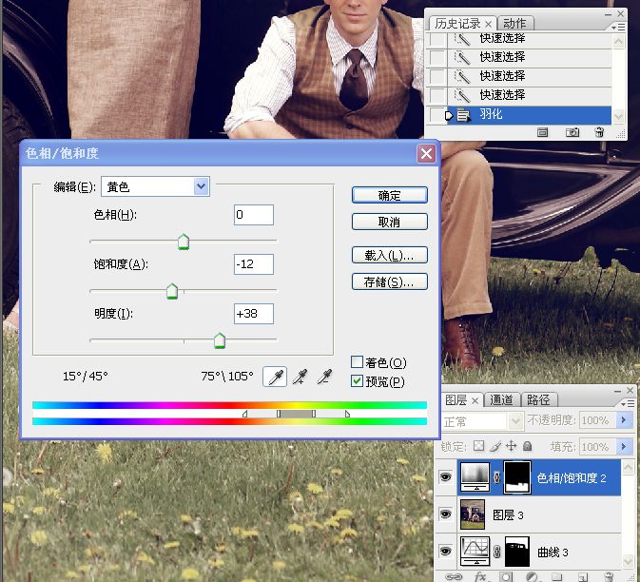Image resolution: width=640 pixels, height=582 pixels.
Task: Click the left falloff triangle on color range bar
Action: [244, 414]
